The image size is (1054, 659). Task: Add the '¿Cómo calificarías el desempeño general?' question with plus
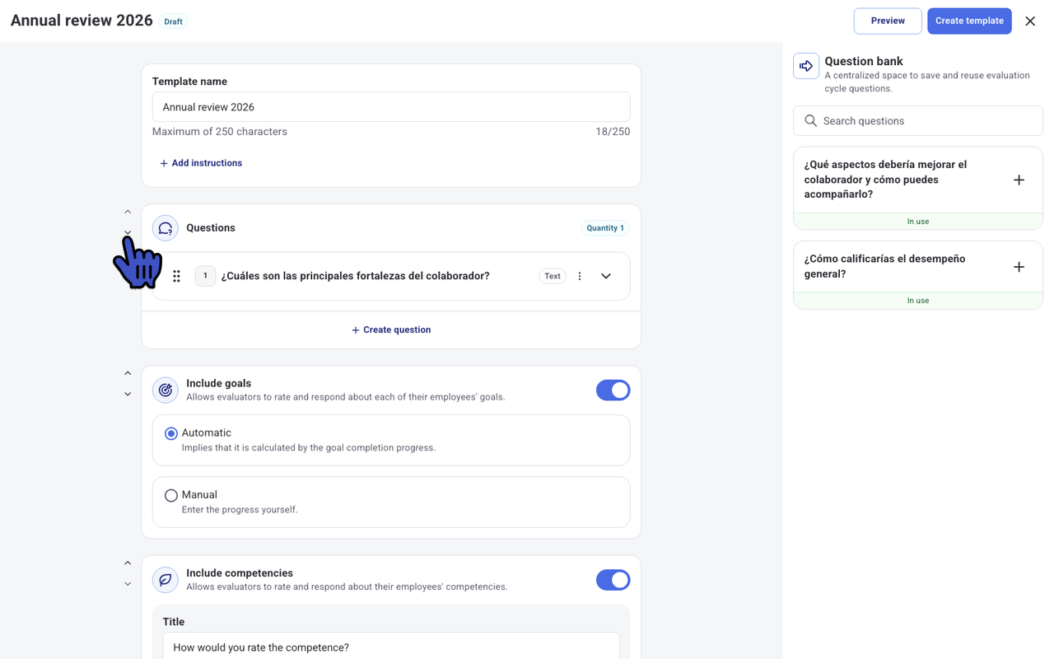point(1019,267)
